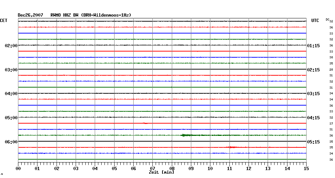Click the DC value 37
This screenshot has height=178, width=335.
coord(331,124)
